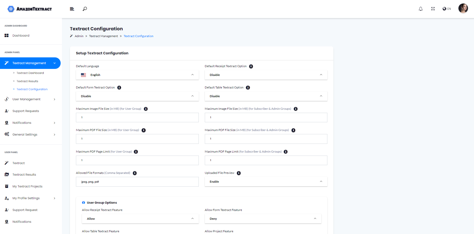This screenshot has height=234, width=474.
Task: Click info icon beside Default Receipt Textract Option
Action: 251,66
